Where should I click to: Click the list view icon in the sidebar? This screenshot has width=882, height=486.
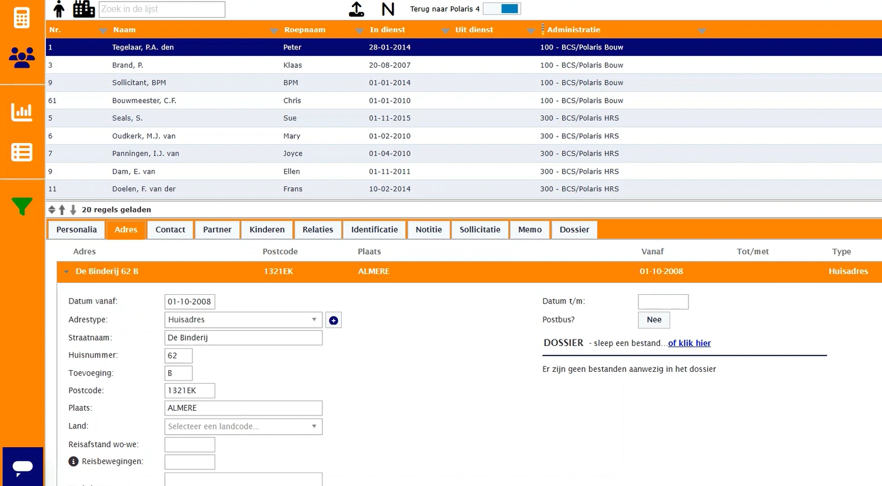(22, 152)
